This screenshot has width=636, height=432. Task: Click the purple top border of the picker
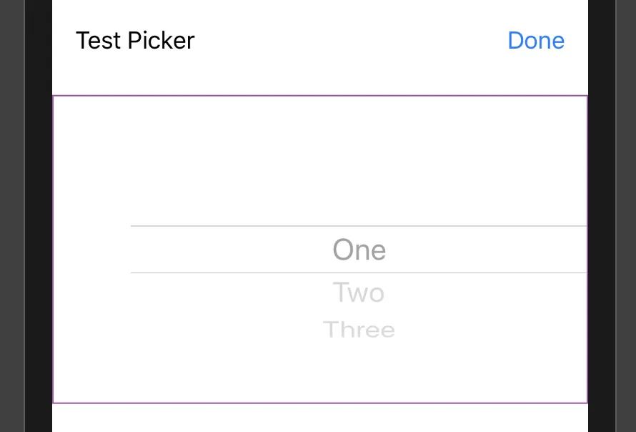click(x=320, y=95)
